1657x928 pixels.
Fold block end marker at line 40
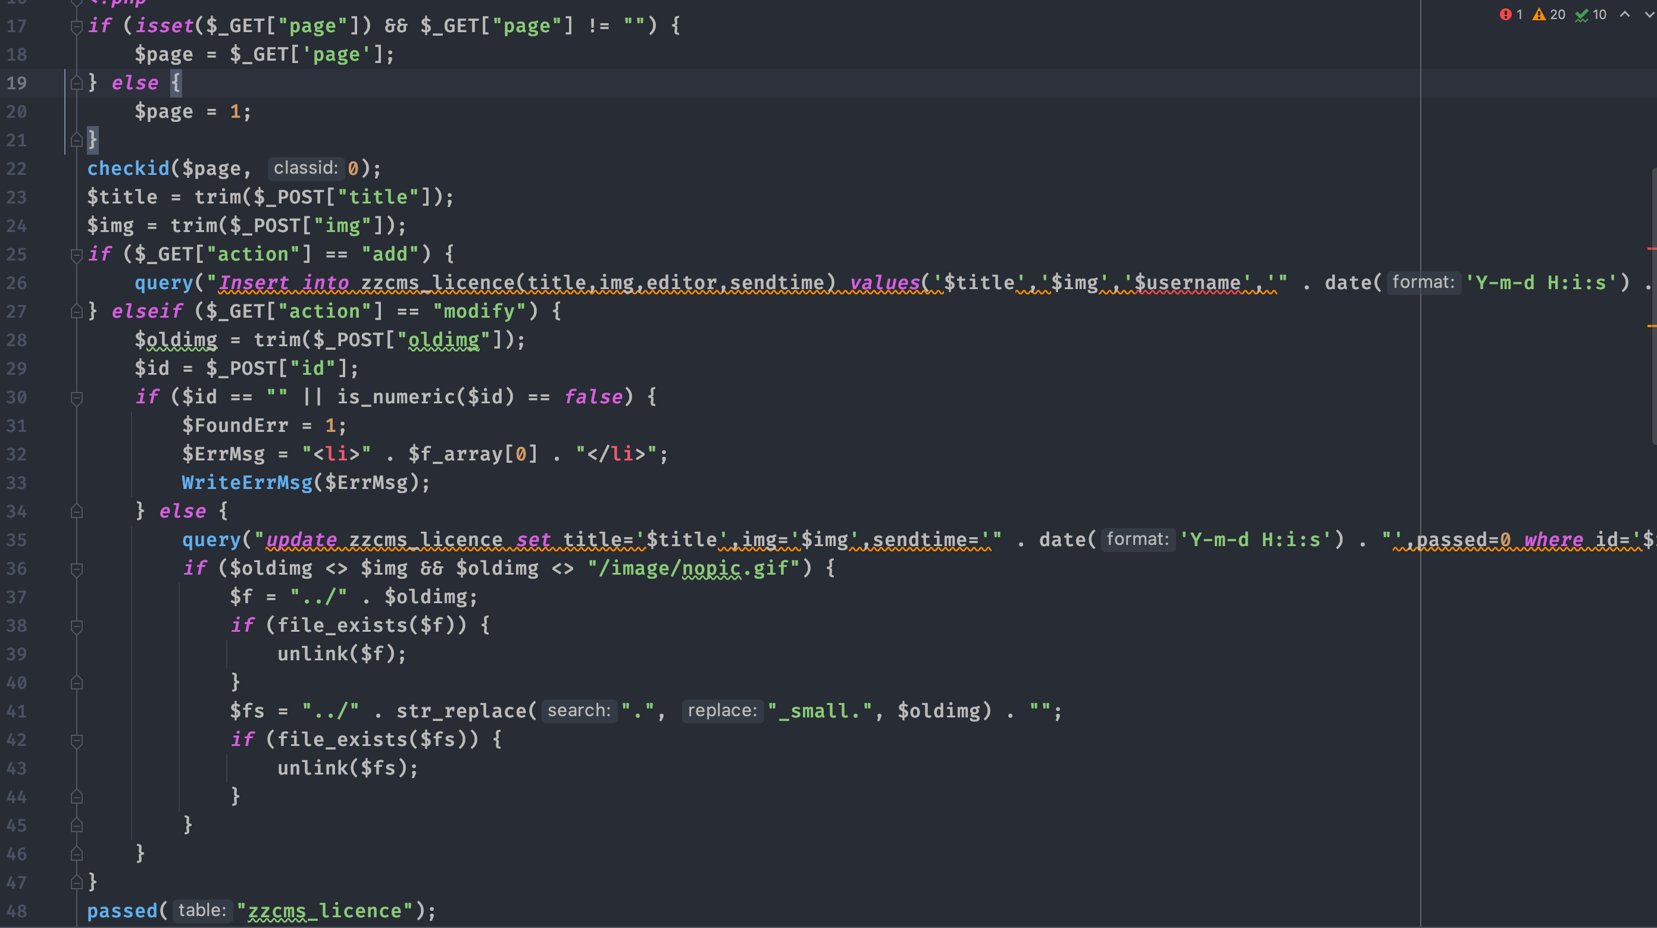coord(76,682)
